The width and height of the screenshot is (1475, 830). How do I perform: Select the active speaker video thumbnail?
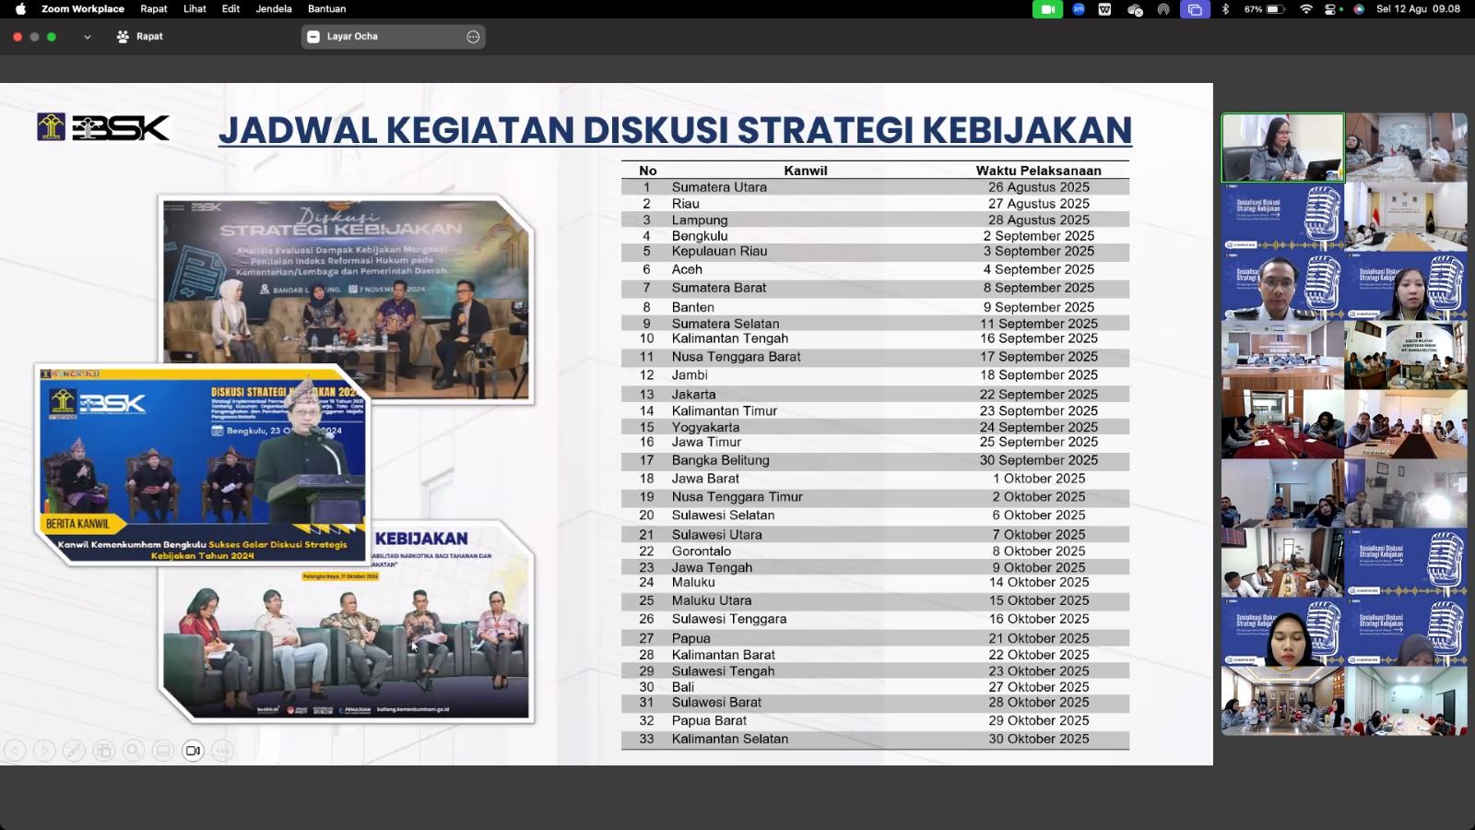[x=1282, y=148]
